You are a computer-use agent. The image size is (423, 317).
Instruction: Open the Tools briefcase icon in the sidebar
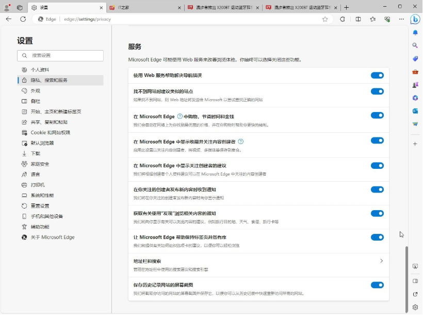coord(415,72)
